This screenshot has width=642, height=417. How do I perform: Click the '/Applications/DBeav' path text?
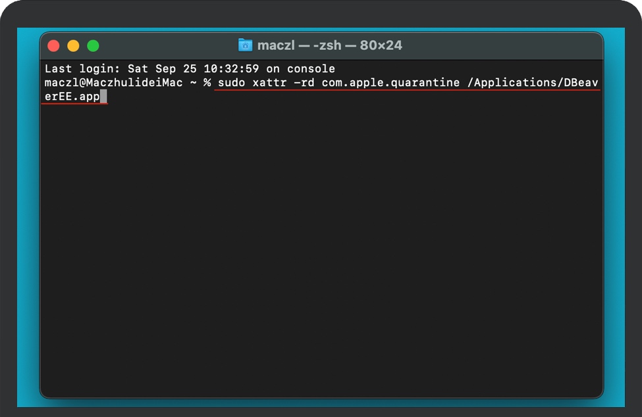click(x=533, y=83)
